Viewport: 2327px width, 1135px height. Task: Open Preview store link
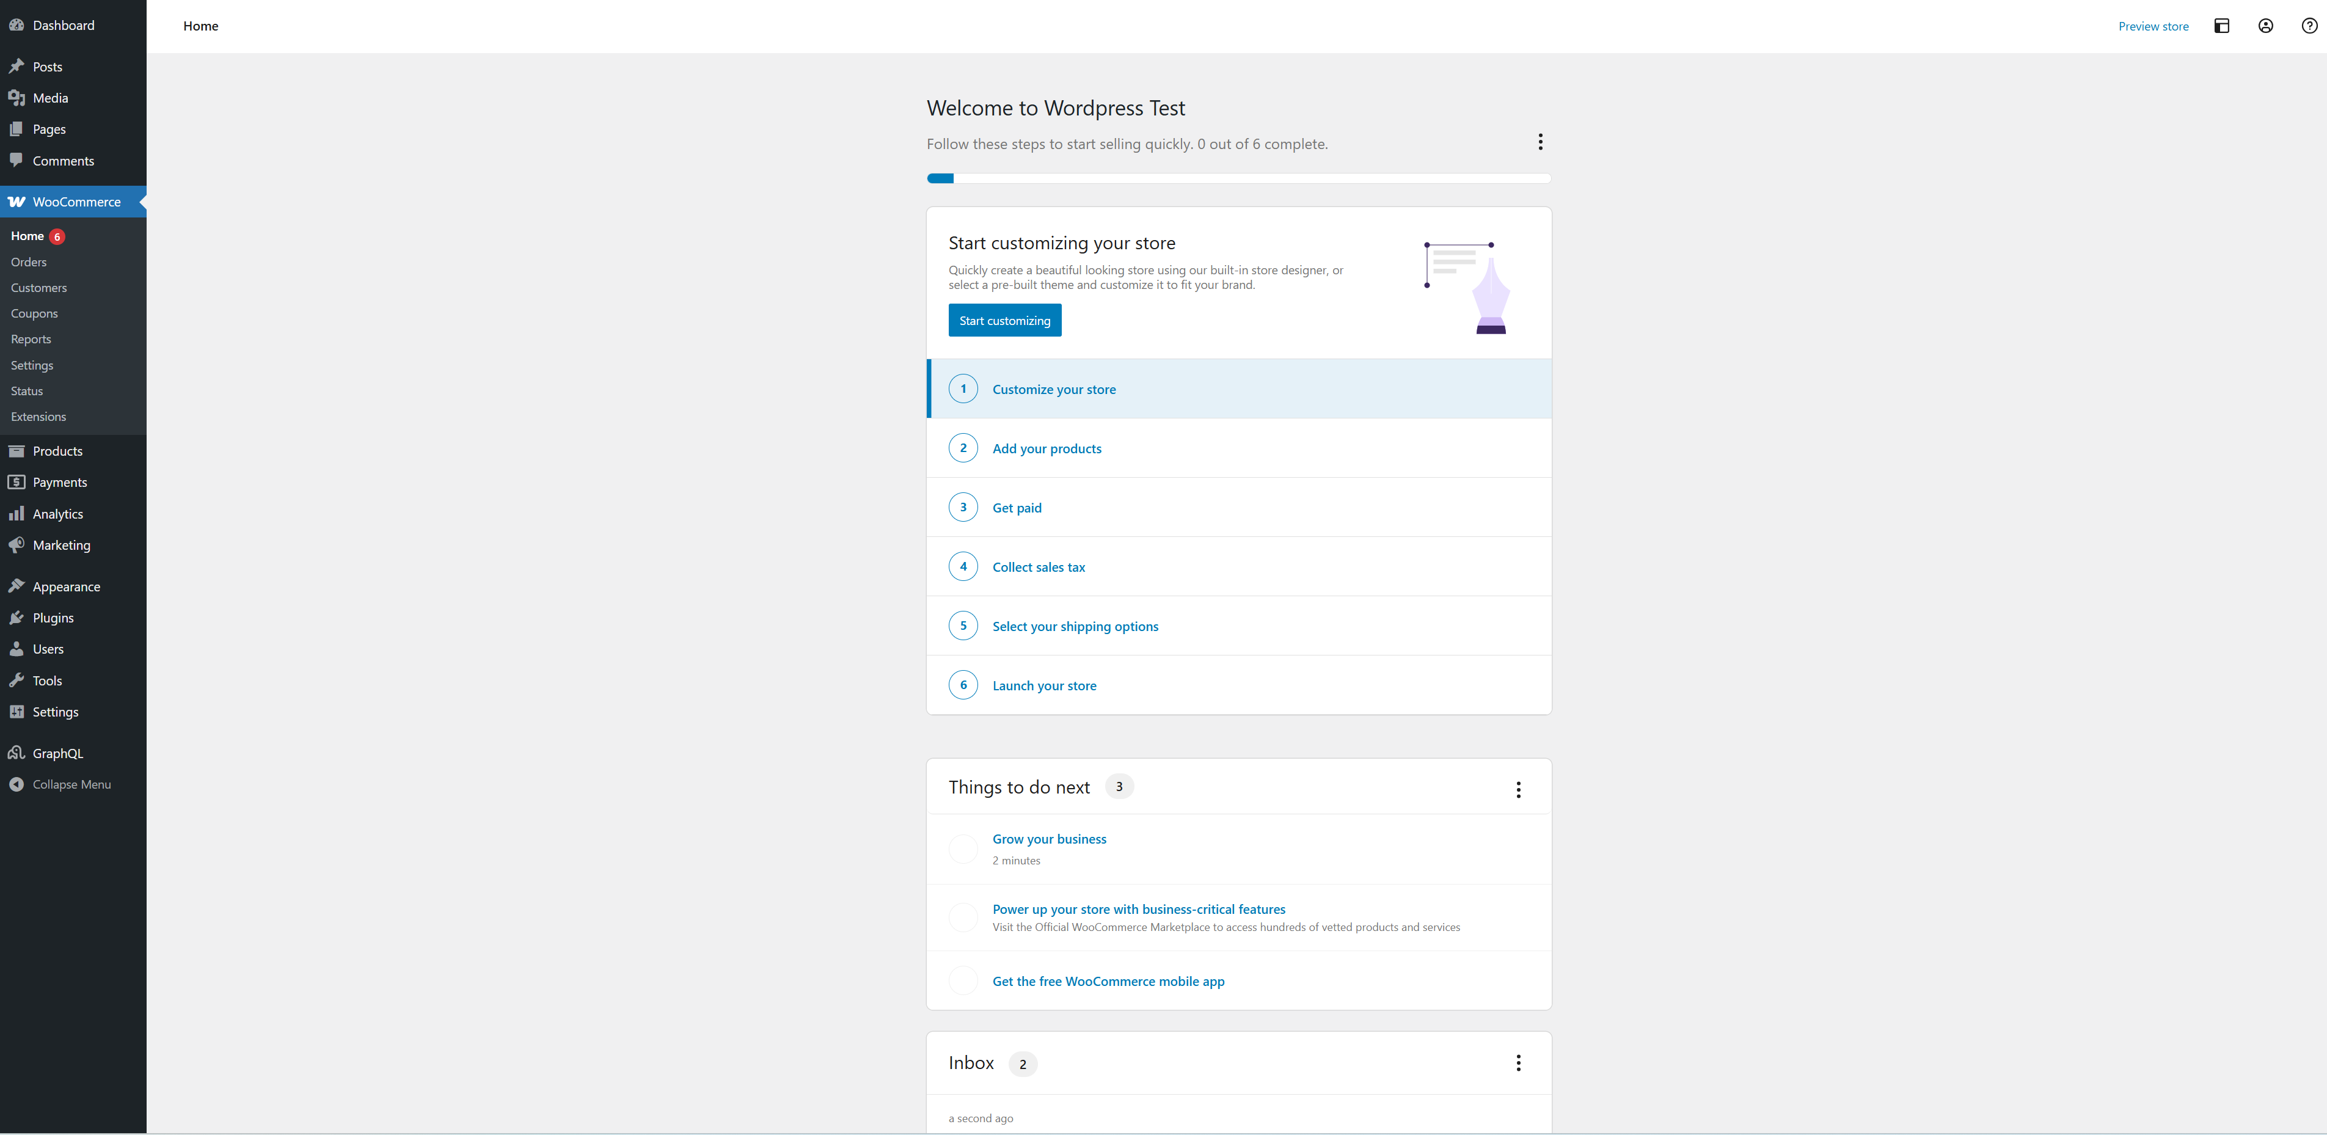(x=2153, y=25)
